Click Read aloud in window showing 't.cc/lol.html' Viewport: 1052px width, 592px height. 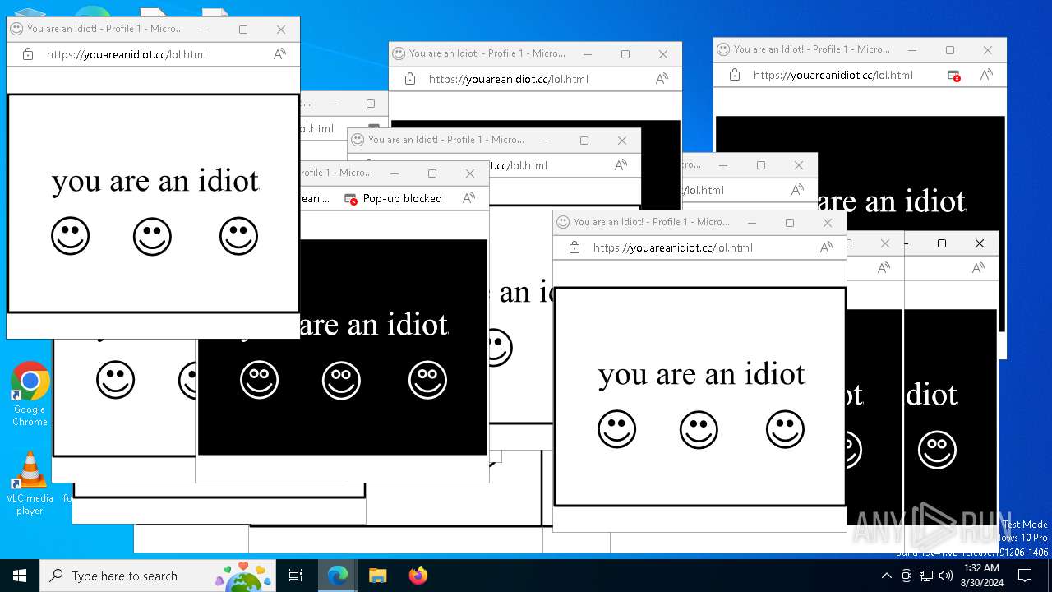pos(621,165)
